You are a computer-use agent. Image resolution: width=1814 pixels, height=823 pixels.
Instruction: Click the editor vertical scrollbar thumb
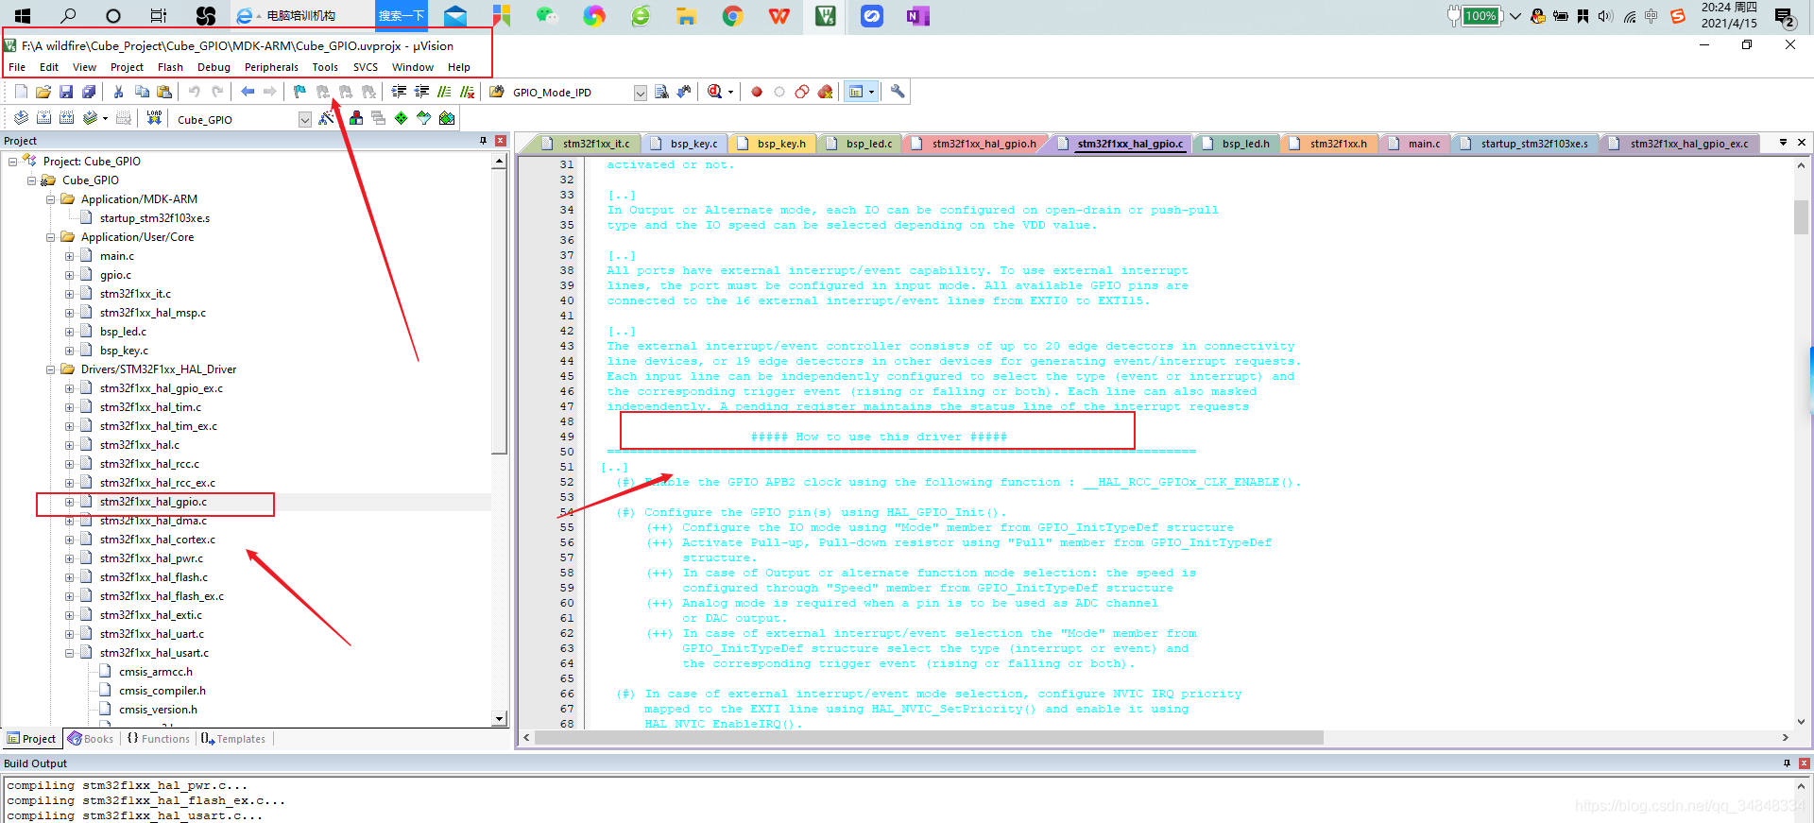point(1801,216)
